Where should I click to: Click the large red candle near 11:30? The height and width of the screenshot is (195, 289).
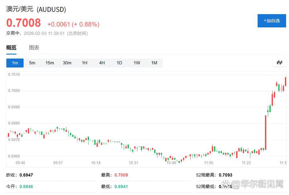coord(265,133)
